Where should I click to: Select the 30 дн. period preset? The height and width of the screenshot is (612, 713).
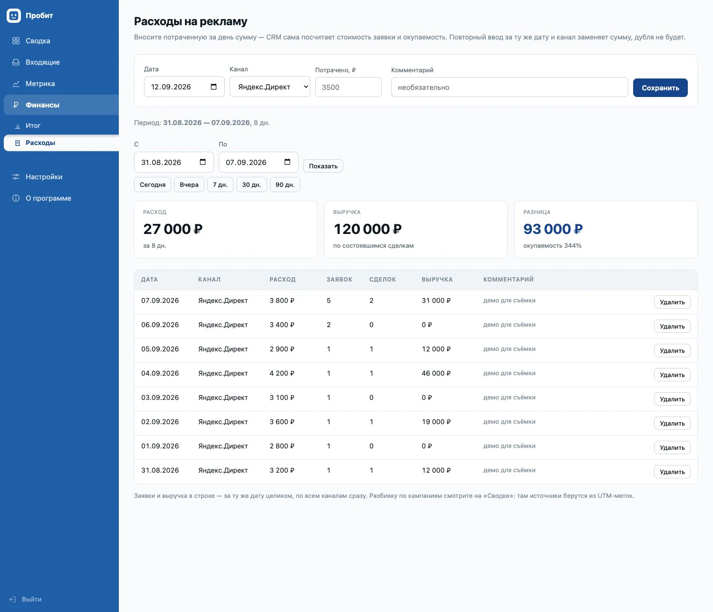(251, 185)
